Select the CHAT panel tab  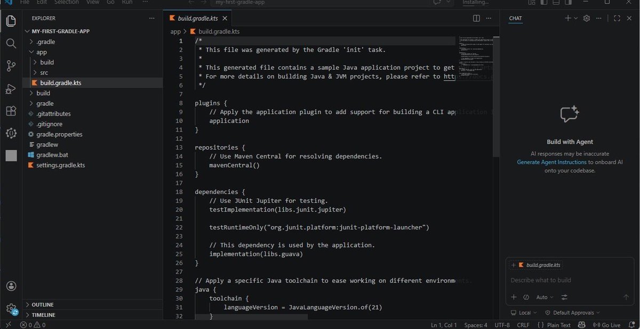pyautogui.click(x=515, y=18)
